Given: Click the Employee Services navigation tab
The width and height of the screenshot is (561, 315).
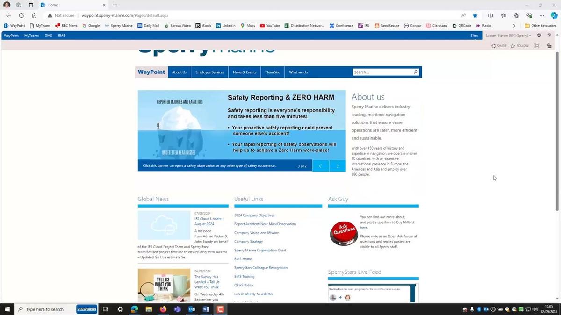Looking at the screenshot, I should 209,72.
